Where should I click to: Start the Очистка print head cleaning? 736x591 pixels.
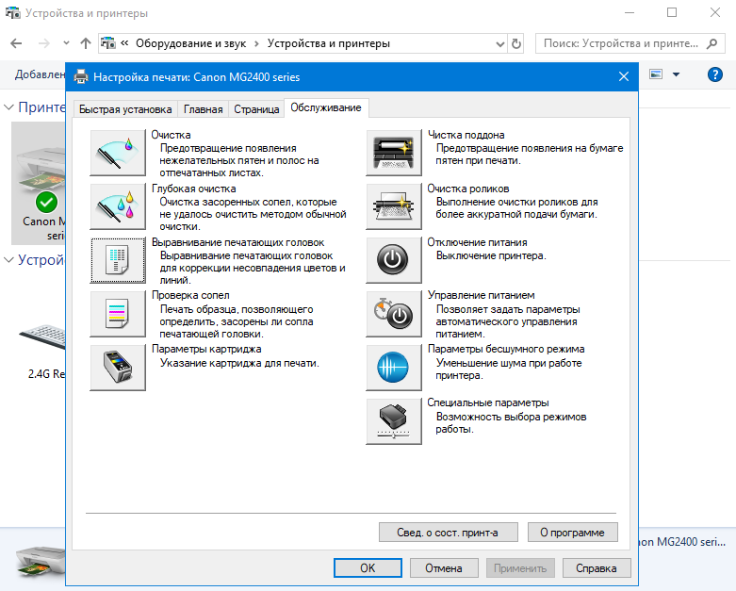(118, 153)
